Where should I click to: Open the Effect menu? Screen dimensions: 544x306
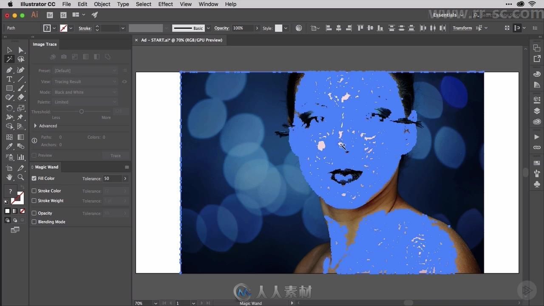coord(165,4)
